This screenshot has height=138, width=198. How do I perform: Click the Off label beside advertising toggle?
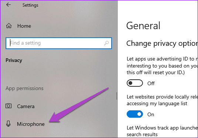point(151,83)
